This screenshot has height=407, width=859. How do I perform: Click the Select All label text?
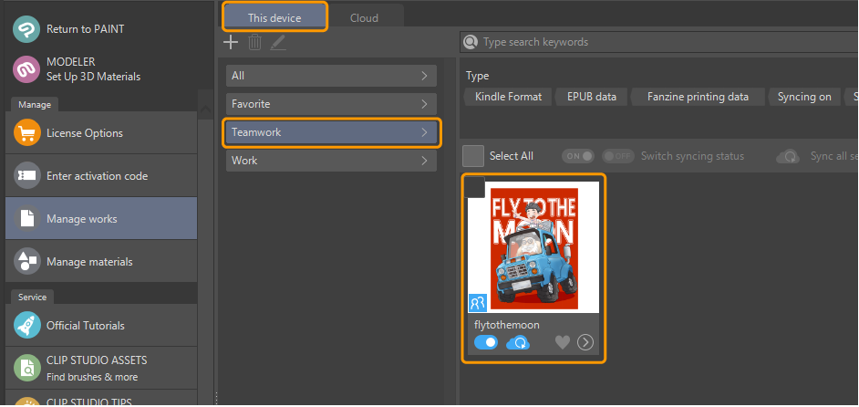tap(512, 156)
